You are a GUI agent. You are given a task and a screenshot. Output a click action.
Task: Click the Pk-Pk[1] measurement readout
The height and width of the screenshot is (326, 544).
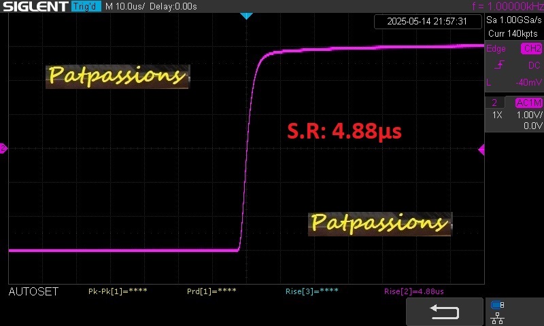tap(118, 291)
